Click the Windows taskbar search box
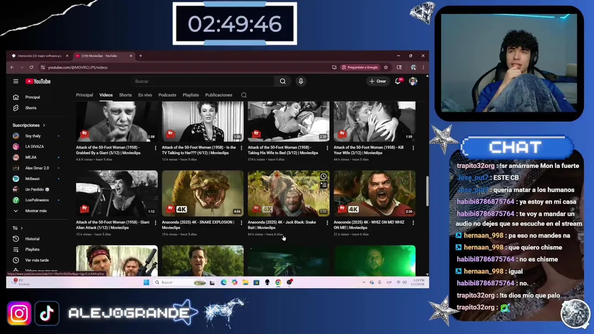The height and width of the screenshot is (334, 594). [x=180, y=282]
